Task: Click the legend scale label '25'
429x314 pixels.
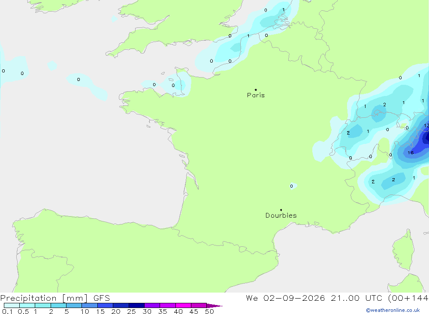Action: pyautogui.click(x=131, y=311)
